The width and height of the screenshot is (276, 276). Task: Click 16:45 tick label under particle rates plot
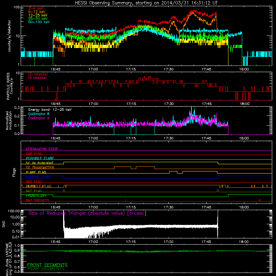(56, 104)
